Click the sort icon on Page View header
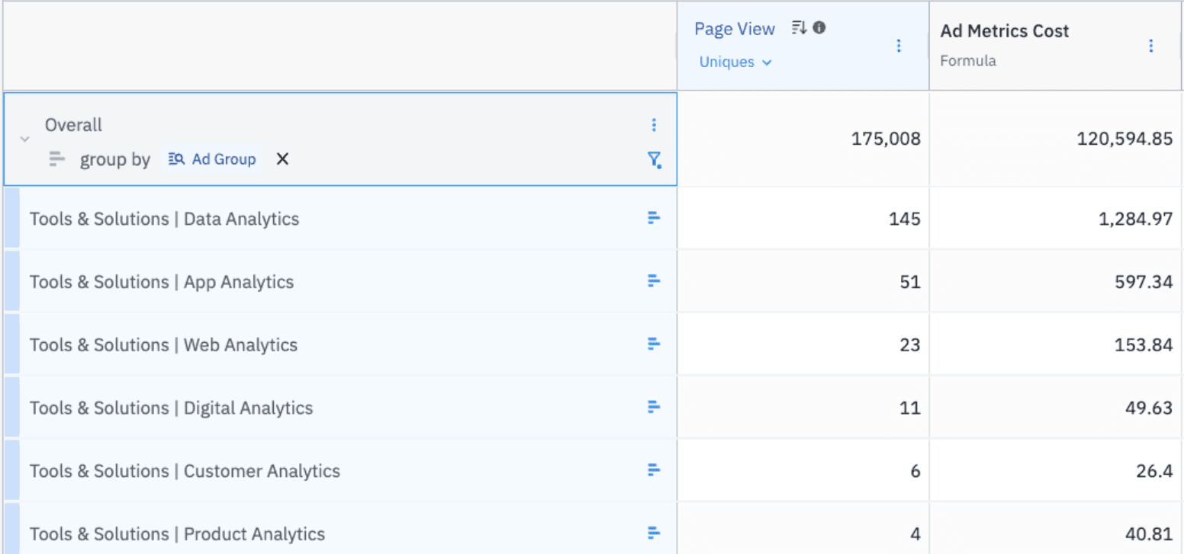Viewport: 1184px width, 554px height. (x=799, y=27)
